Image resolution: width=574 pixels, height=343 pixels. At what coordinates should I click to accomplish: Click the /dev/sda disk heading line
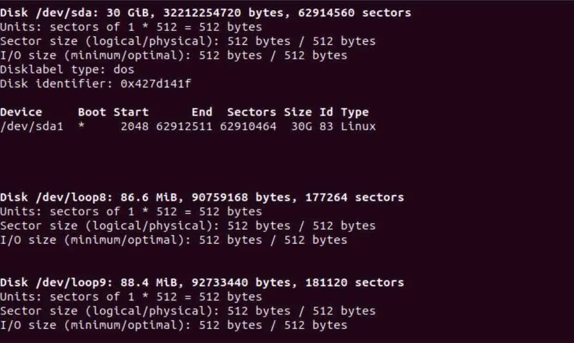click(x=205, y=12)
